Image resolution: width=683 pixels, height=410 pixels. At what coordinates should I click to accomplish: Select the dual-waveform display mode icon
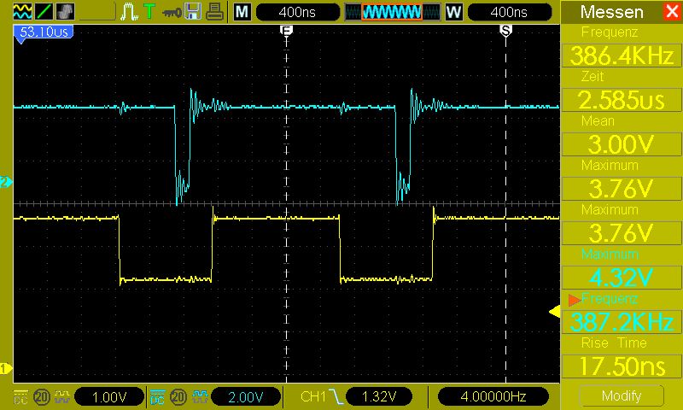(22, 12)
